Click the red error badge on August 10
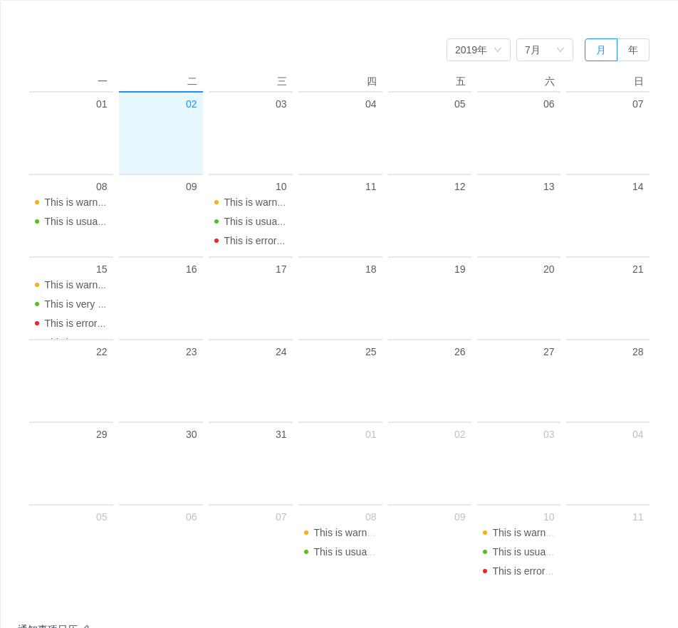 click(x=485, y=571)
